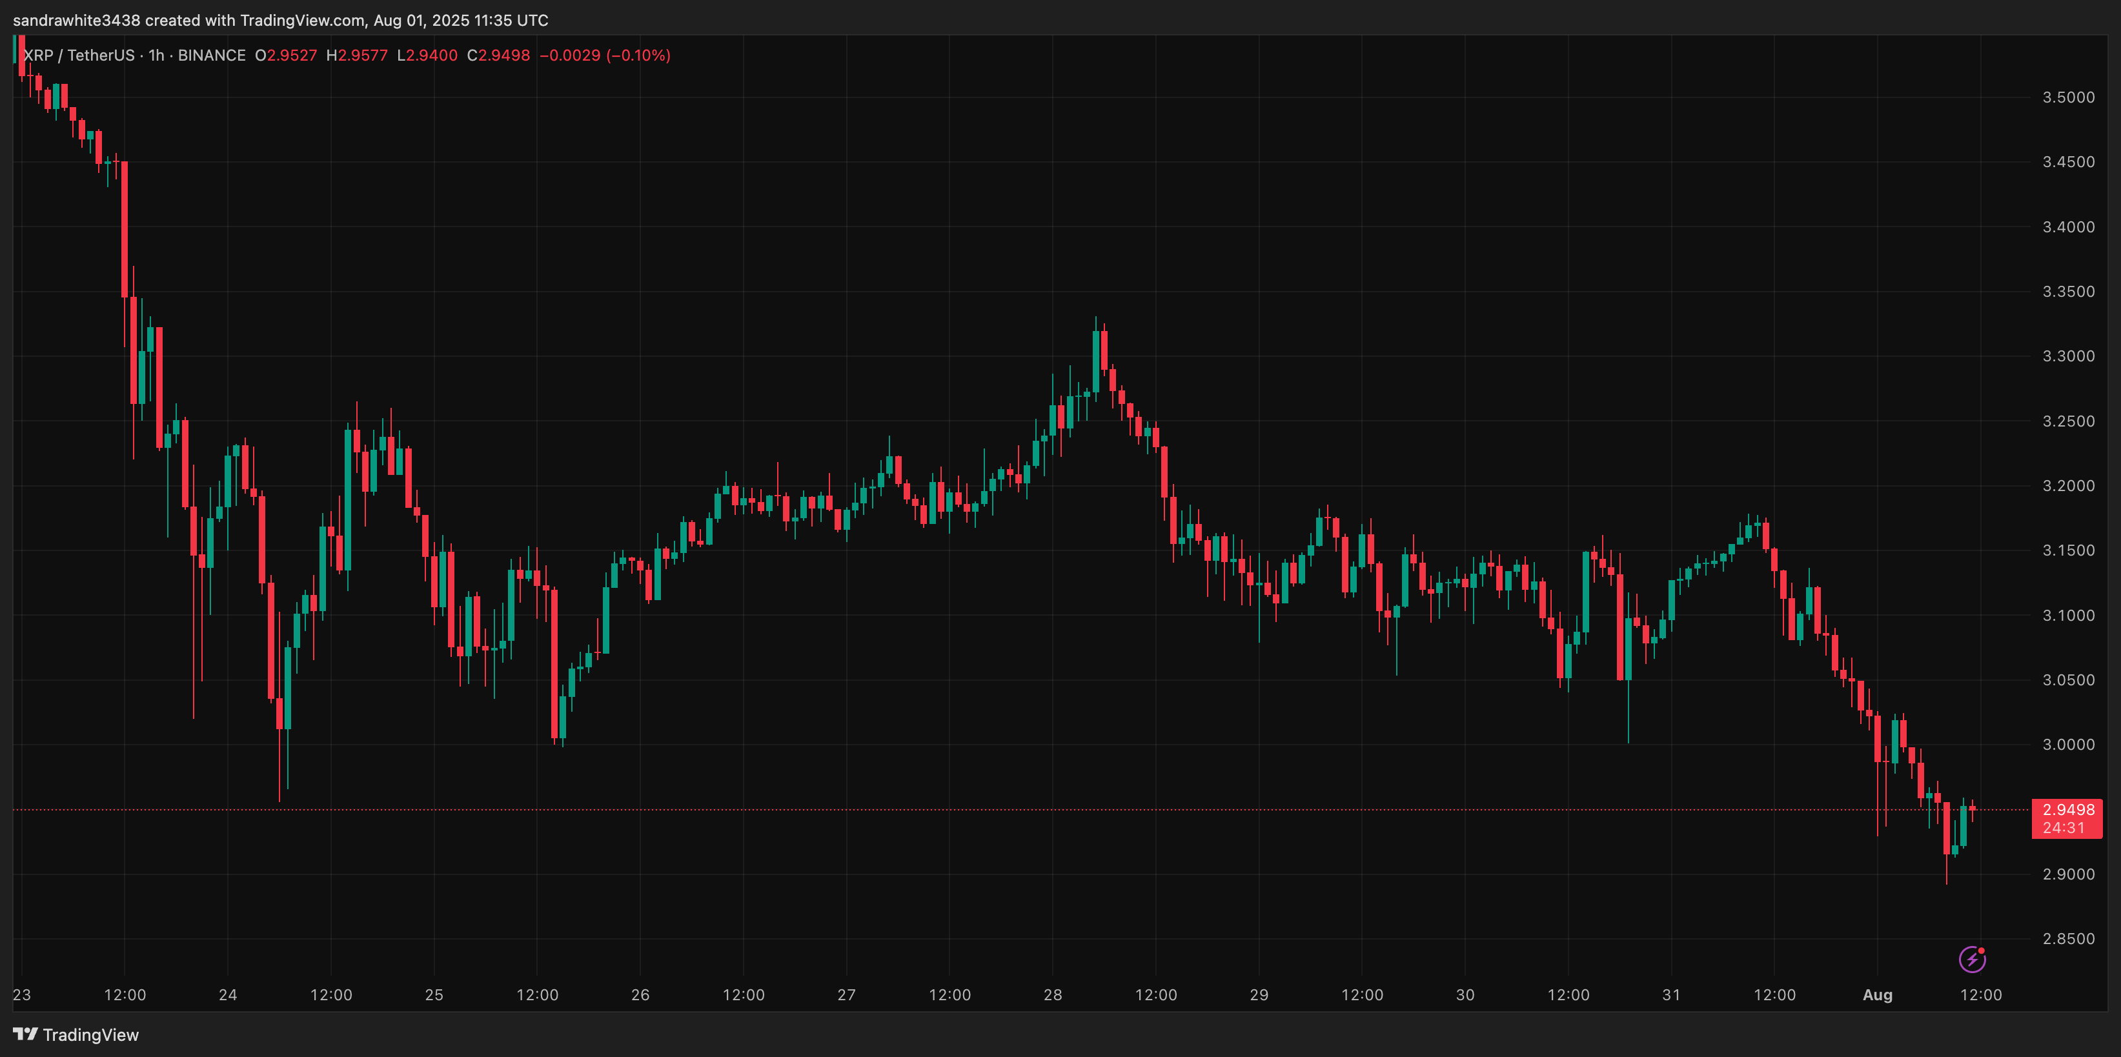The width and height of the screenshot is (2121, 1057).
Task: Click the Open value O2.9527
Action: [x=285, y=55]
